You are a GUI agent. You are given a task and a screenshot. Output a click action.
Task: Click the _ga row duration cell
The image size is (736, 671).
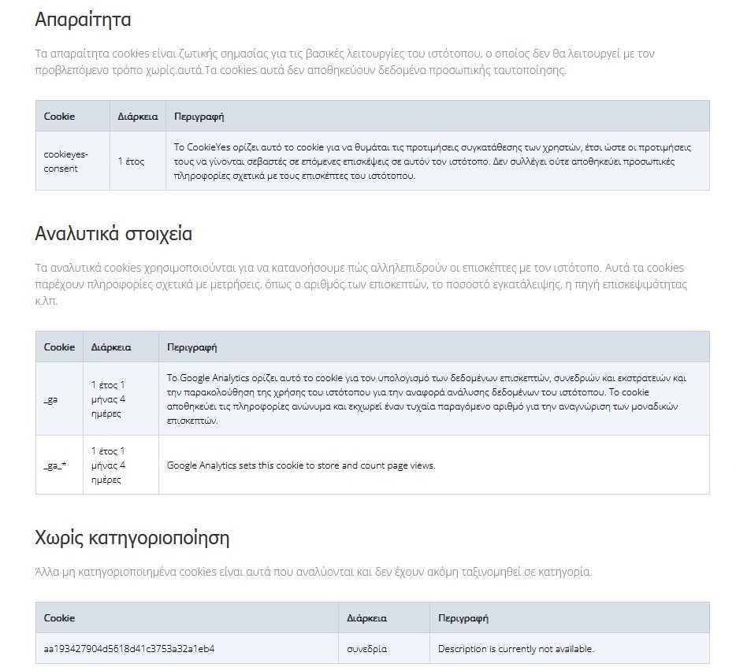(x=121, y=399)
